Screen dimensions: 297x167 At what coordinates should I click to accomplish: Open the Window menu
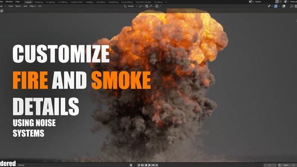9,1
